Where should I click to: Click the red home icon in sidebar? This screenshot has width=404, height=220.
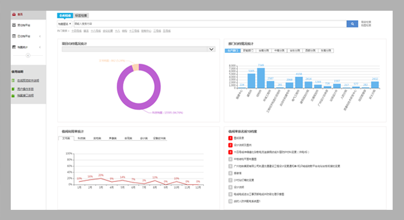tap(14, 14)
